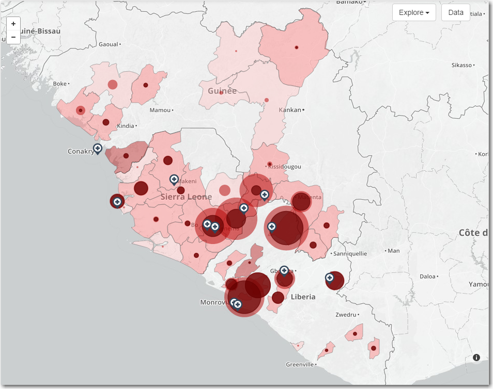Click the easternmost medical marker in Liberia
The width and height of the screenshot is (493, 389).
pyautogui.click(x=329, y=278)
